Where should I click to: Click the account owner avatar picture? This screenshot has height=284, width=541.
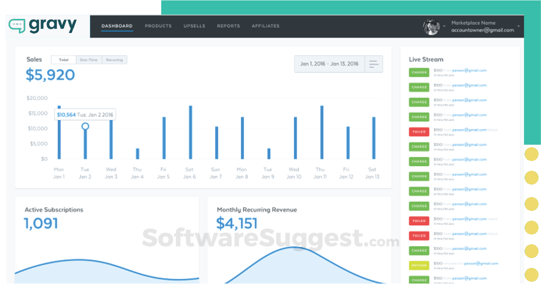[431, 26]
